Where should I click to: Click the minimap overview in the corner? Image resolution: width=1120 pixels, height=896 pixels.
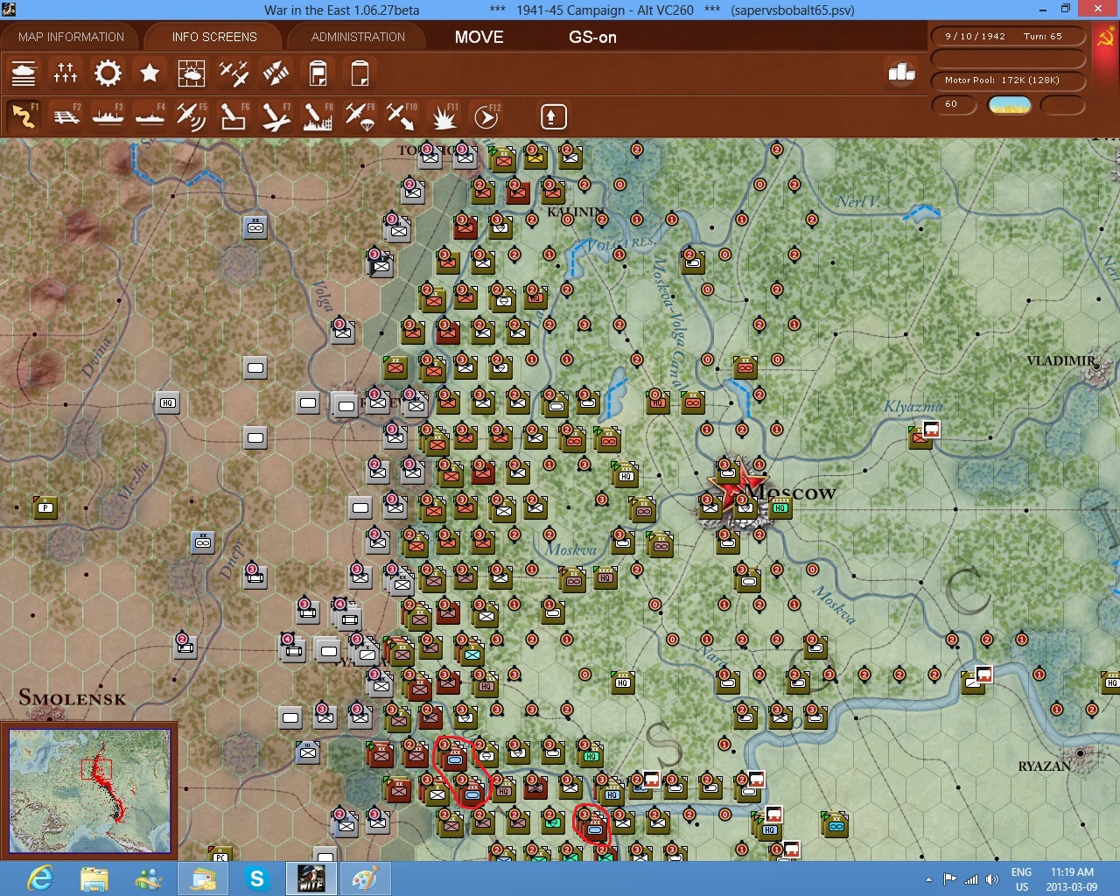point(89,791)
